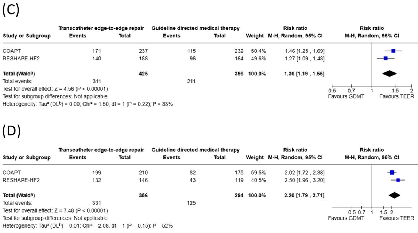
Task: Click the black diamond in panel C
Action: (390, 74)
